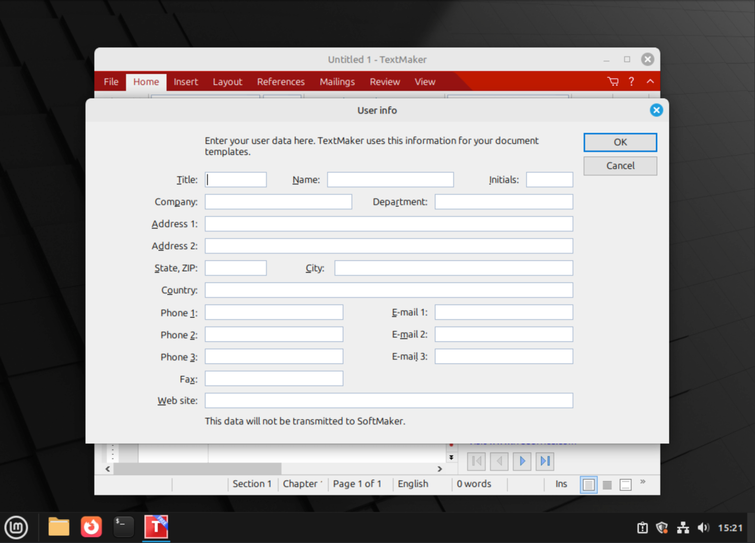This screenshot has width=755, height=543.
Task: Select the normal page view icon
Action: pos(588,485)
